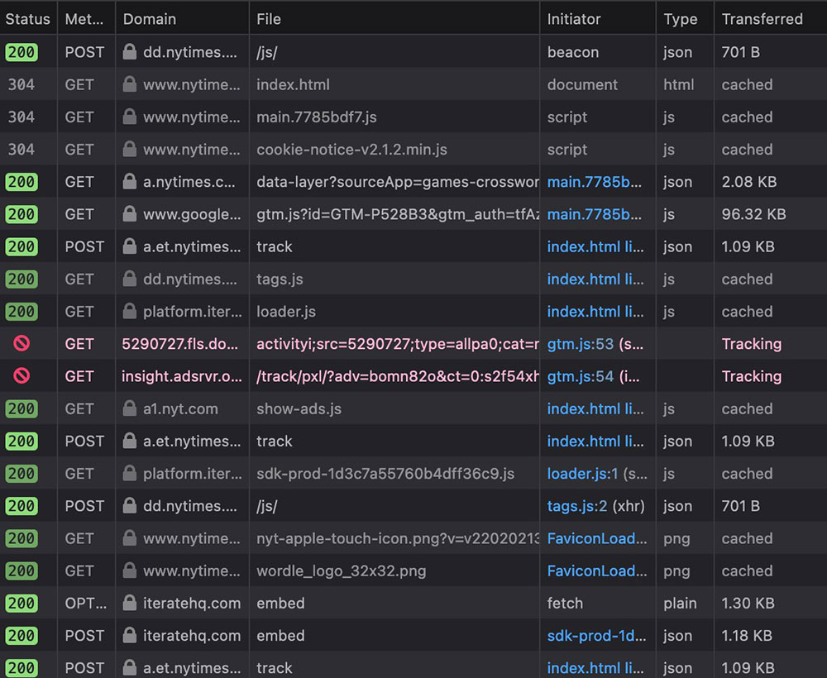Click the 304 status badge for index.html
The width and height of the screenshot is (827, 678).
point(22,84)
